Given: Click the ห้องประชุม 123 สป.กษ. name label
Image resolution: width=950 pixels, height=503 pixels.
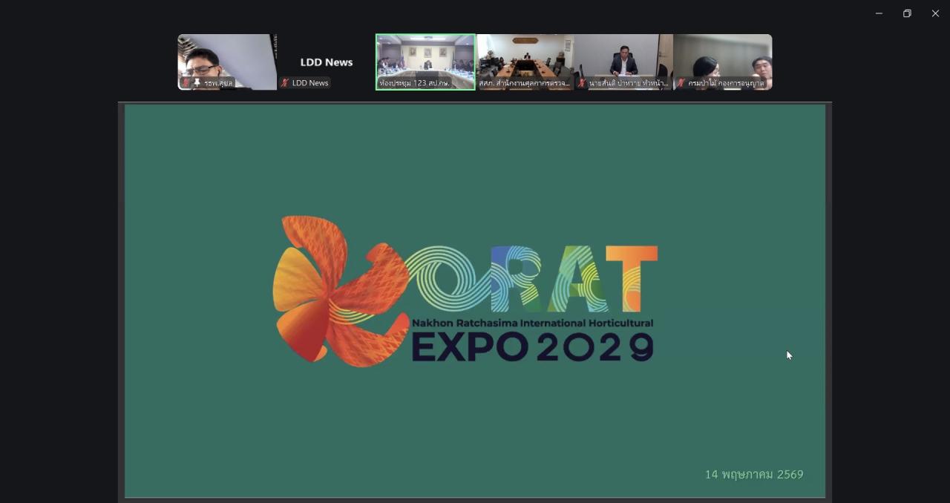Looking at the screenshot, I should coord(415,83).
